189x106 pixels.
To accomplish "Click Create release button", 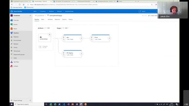I will pos(153,16).
